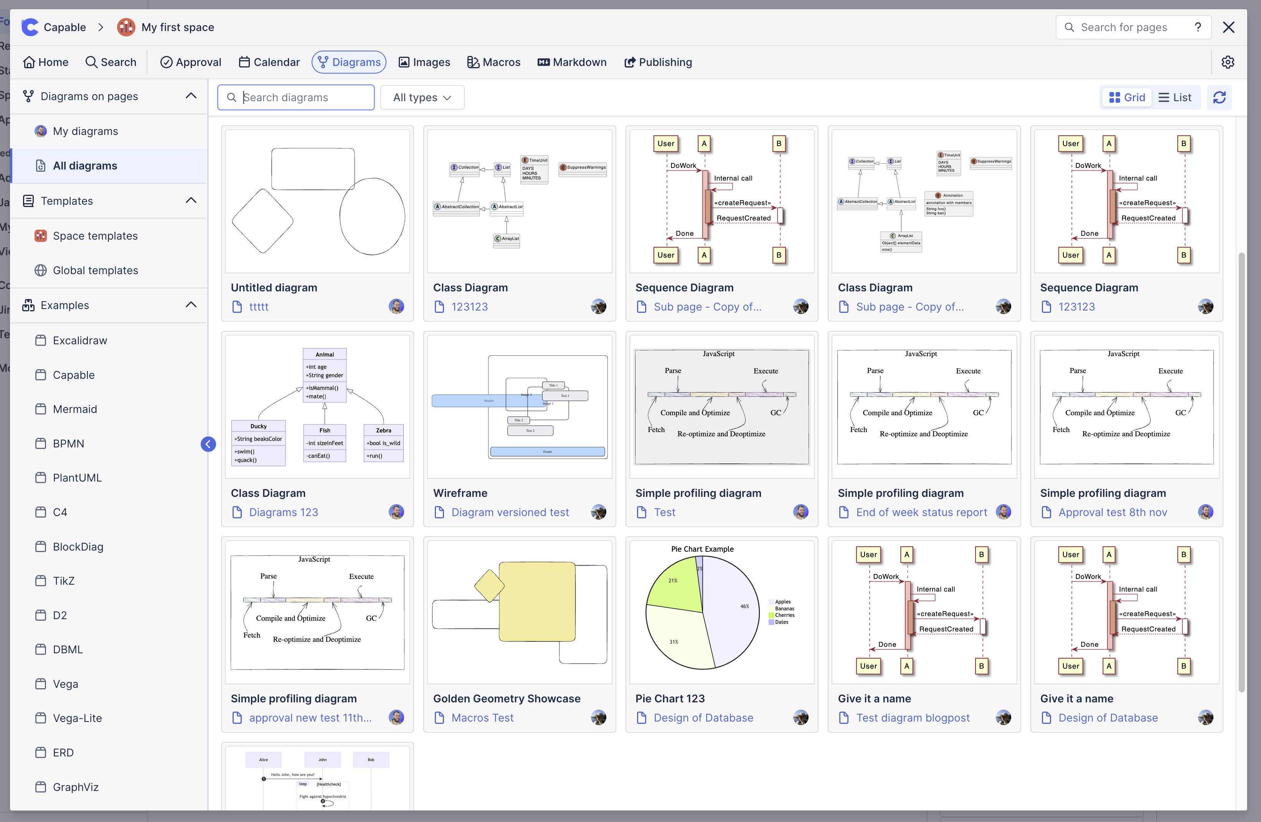The image size is (1261, 822).
Task: Switch to List view
Action: point(1175,97)
